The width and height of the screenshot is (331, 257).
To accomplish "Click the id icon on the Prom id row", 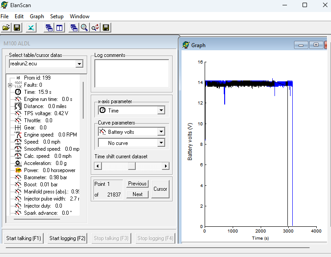I will tap(18, 78).
